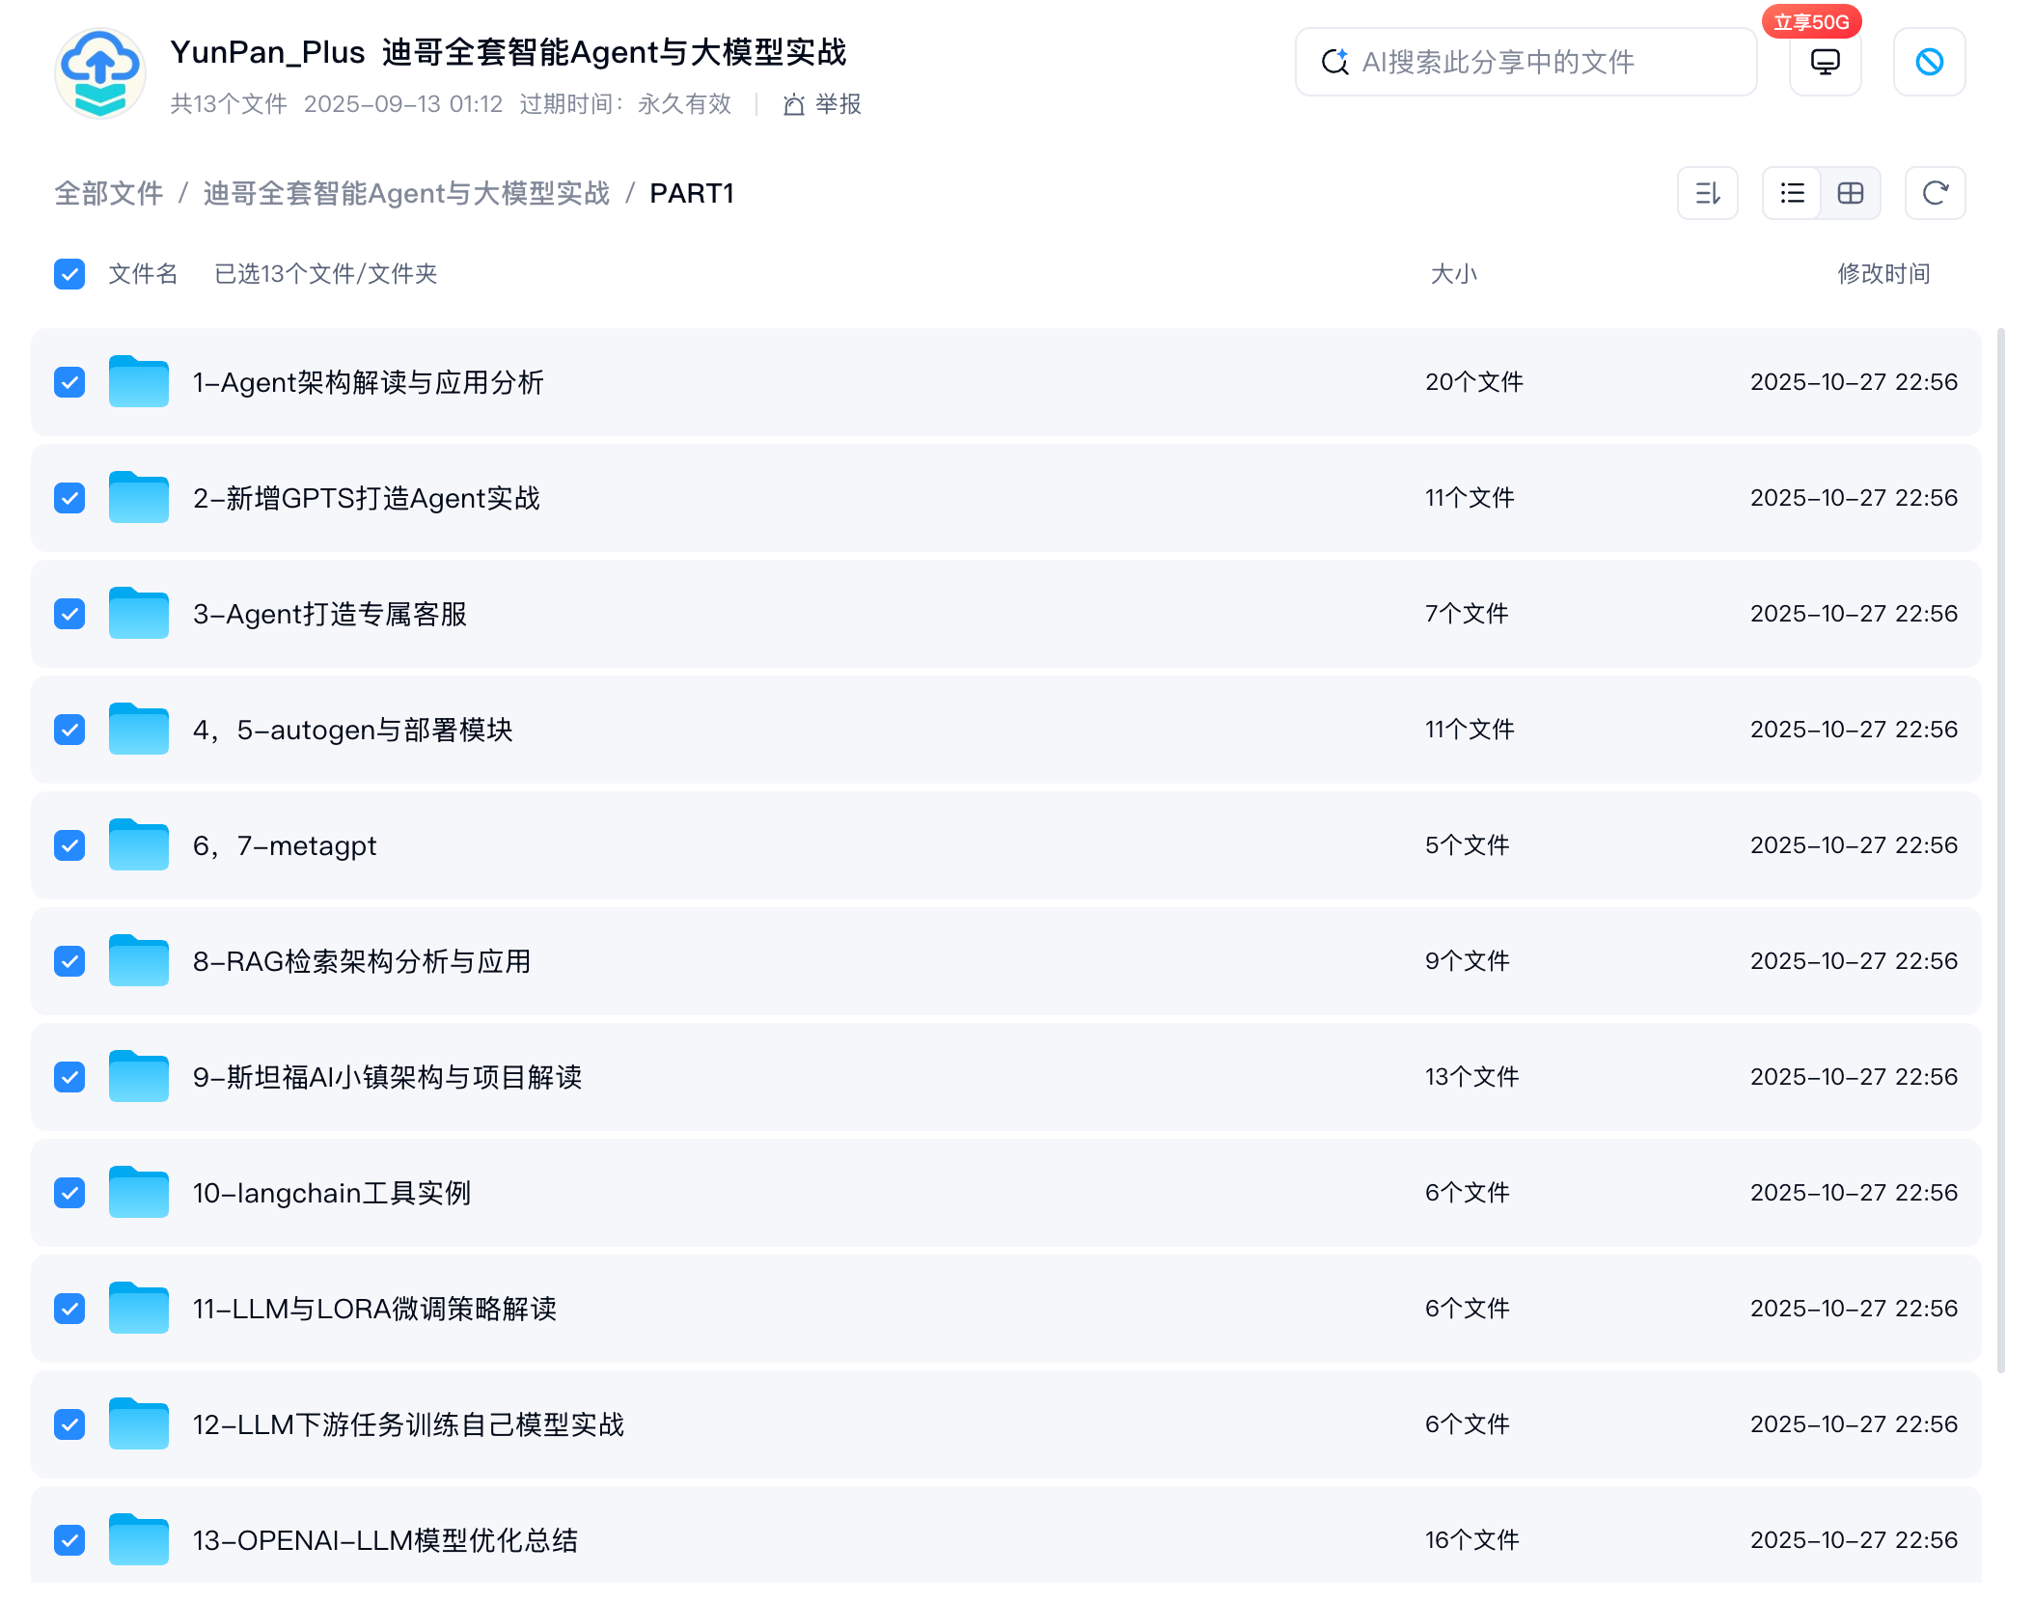Click the 立享50G red badge
Viewport: 2034px width, 1602px height.
pos(1811,21)
